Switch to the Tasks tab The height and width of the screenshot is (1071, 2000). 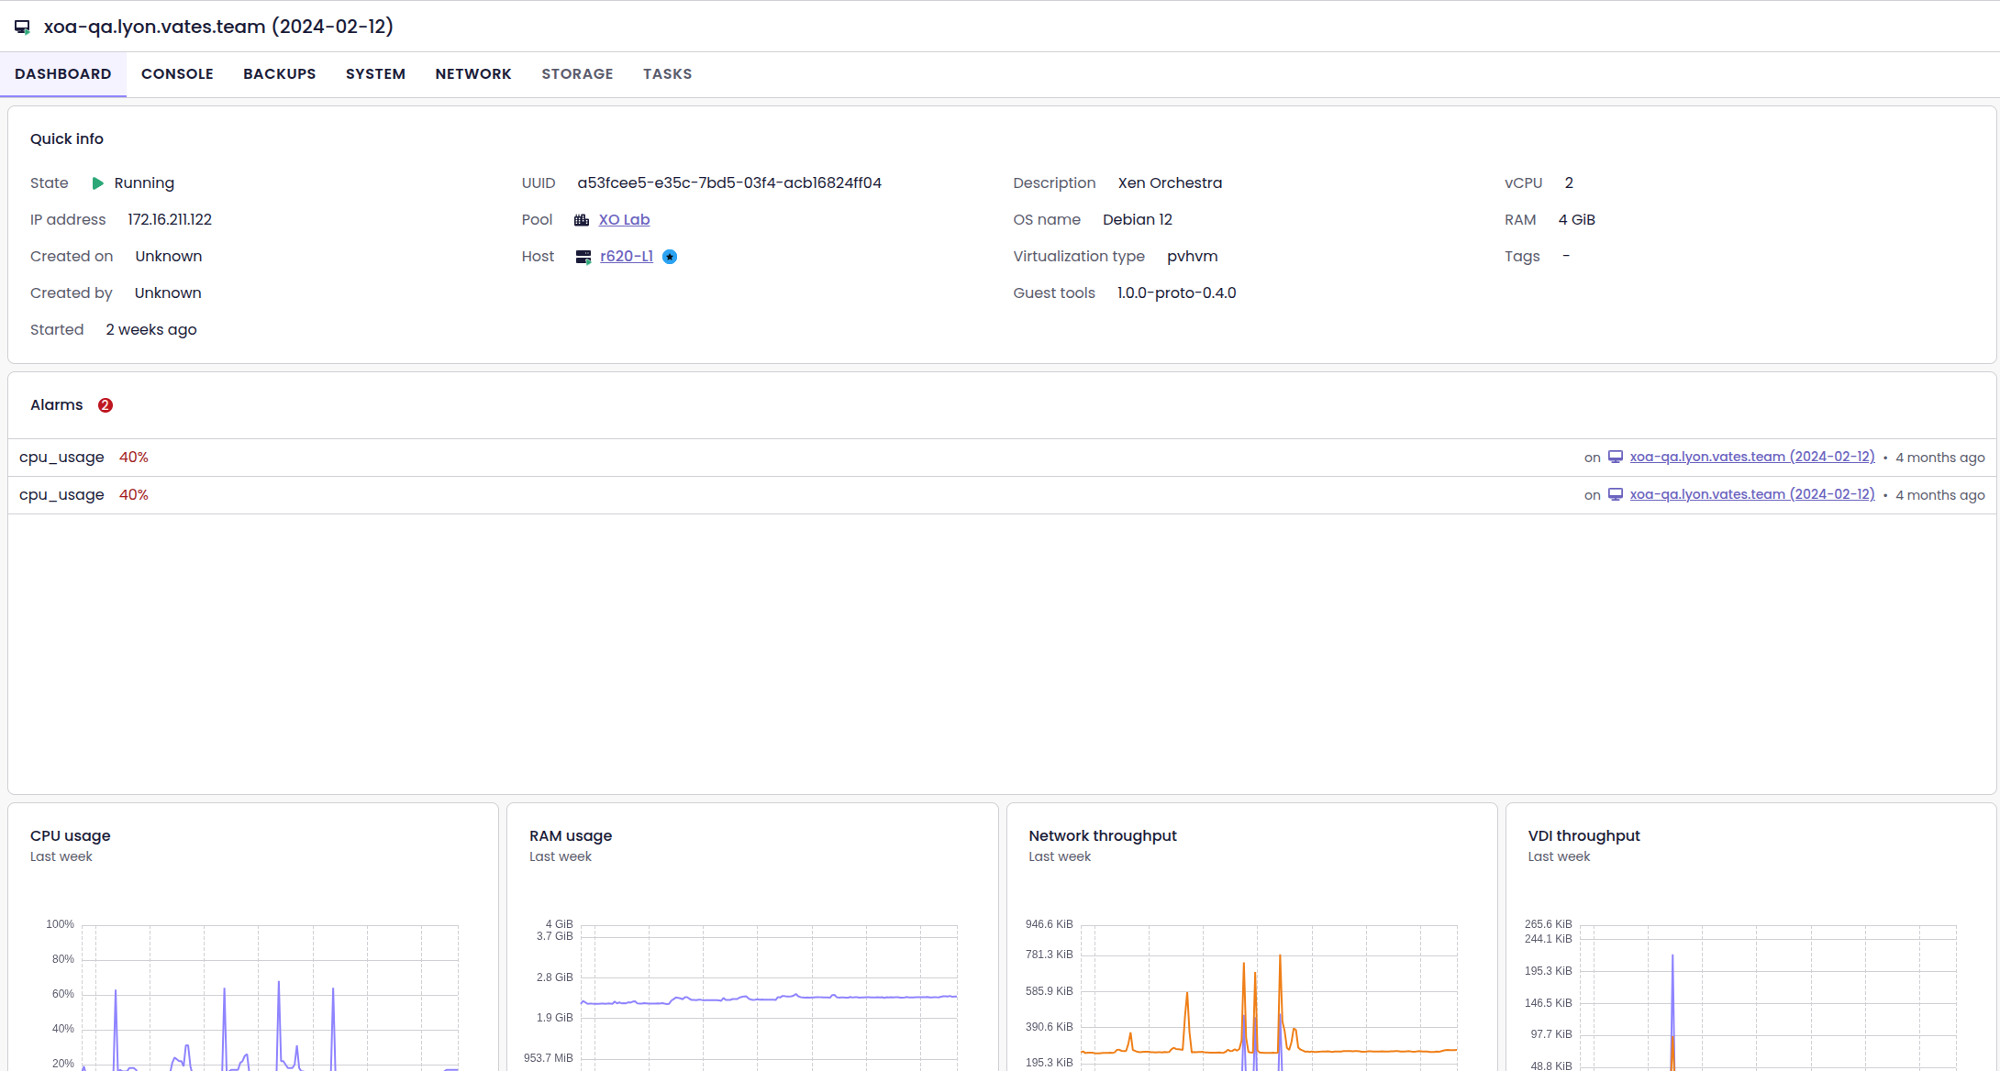tap(667, 74)
